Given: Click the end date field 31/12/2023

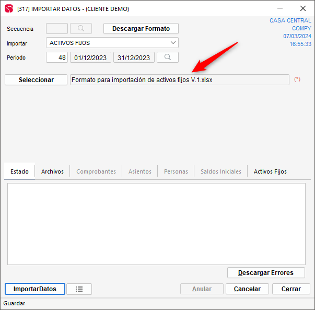Looking at the screenshot, I should pyautogui.click(x=134, y=58).
